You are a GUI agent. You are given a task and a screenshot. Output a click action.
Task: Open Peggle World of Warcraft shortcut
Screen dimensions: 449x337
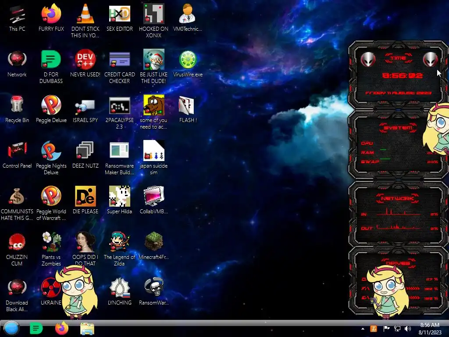51,203
